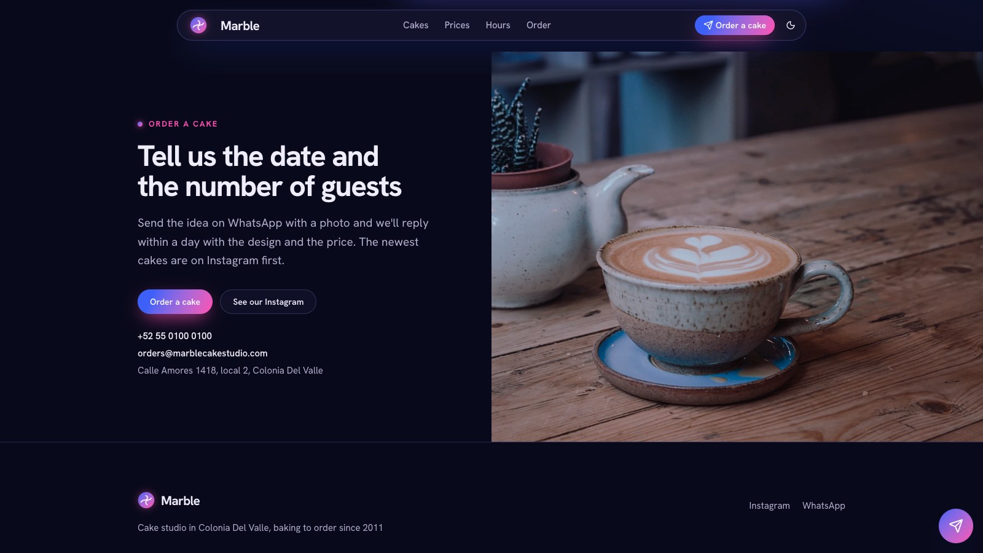Open See our Instagram button
983x553 pixels.
pos(268,302)
